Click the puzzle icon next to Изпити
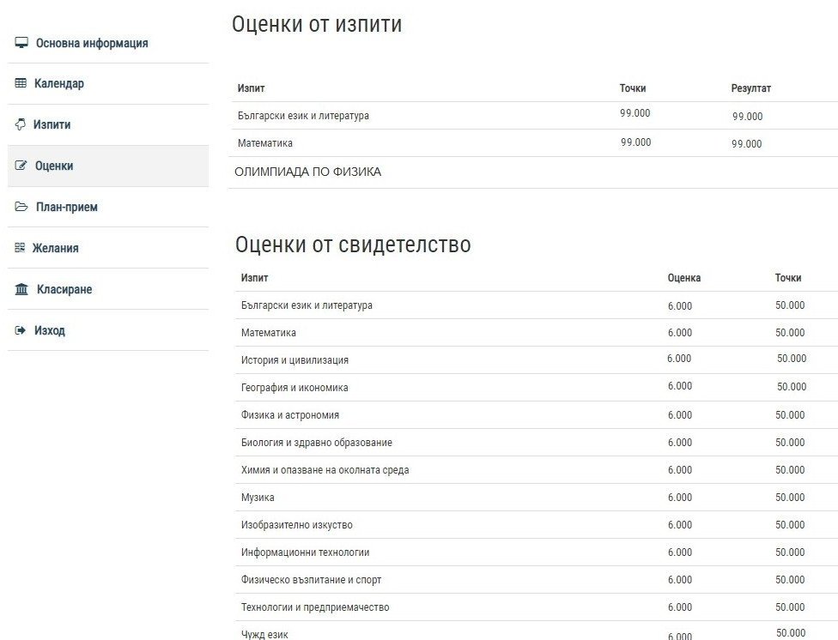 pyautogui.click(x=21, y=124)
